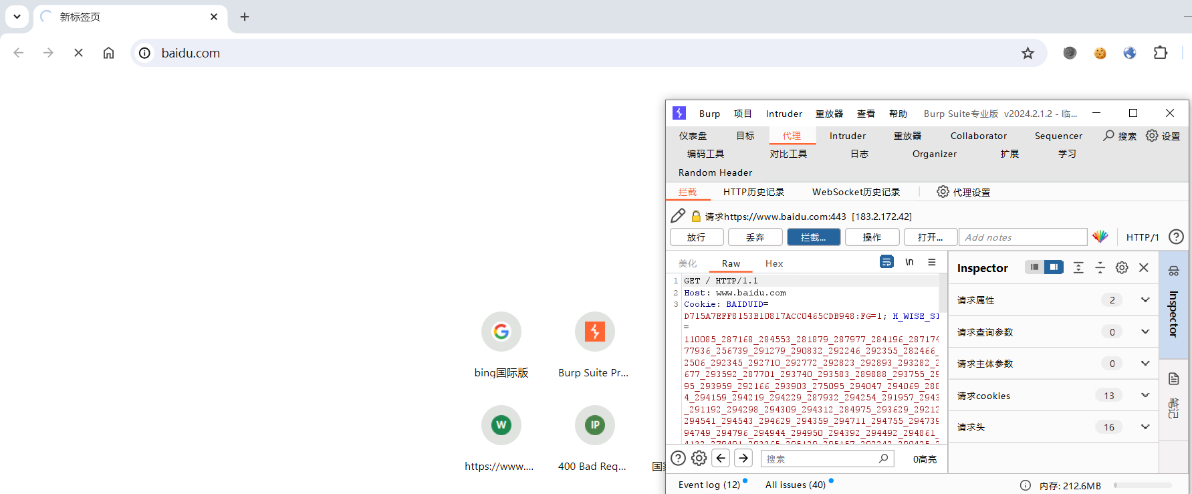Open the 帮助 help menu
The image size is (1192, 494).
(x=898, y=114)
